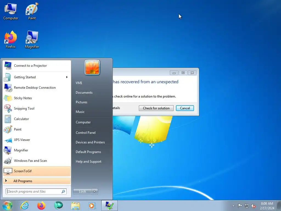This screenshot has height=211, width=281.
Task: Click the Windows Fax and Scan icon
Action: point(8,161)
